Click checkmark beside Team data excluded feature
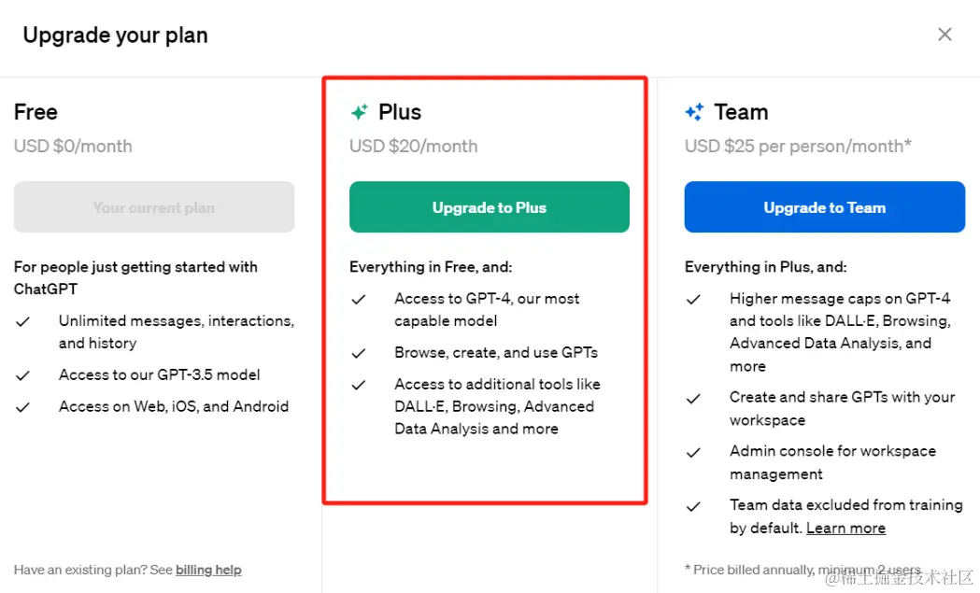The image size is (980, 593). [x=693, y=506]
